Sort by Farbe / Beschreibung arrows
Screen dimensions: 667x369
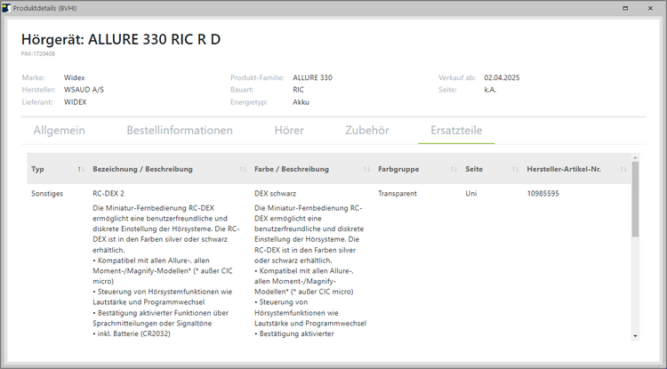click(366, 169)
